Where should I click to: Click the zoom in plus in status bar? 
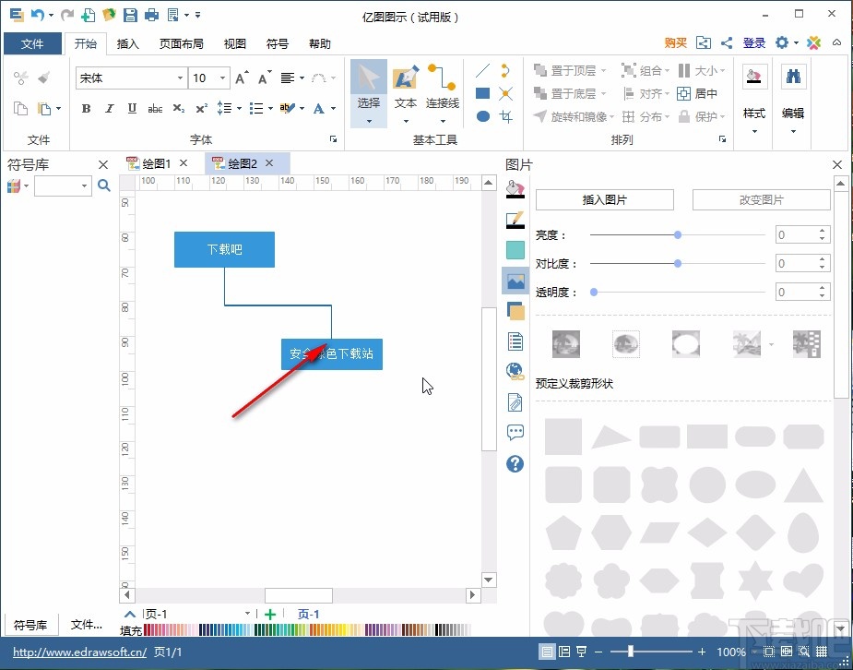coord(702,652)
